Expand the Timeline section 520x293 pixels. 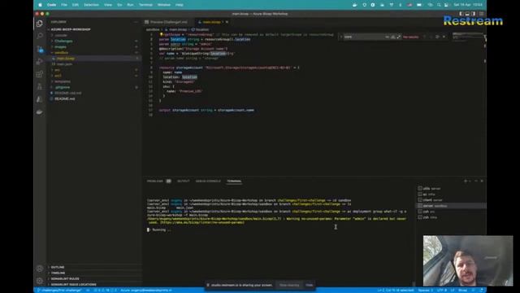click(x=58, y=273)
